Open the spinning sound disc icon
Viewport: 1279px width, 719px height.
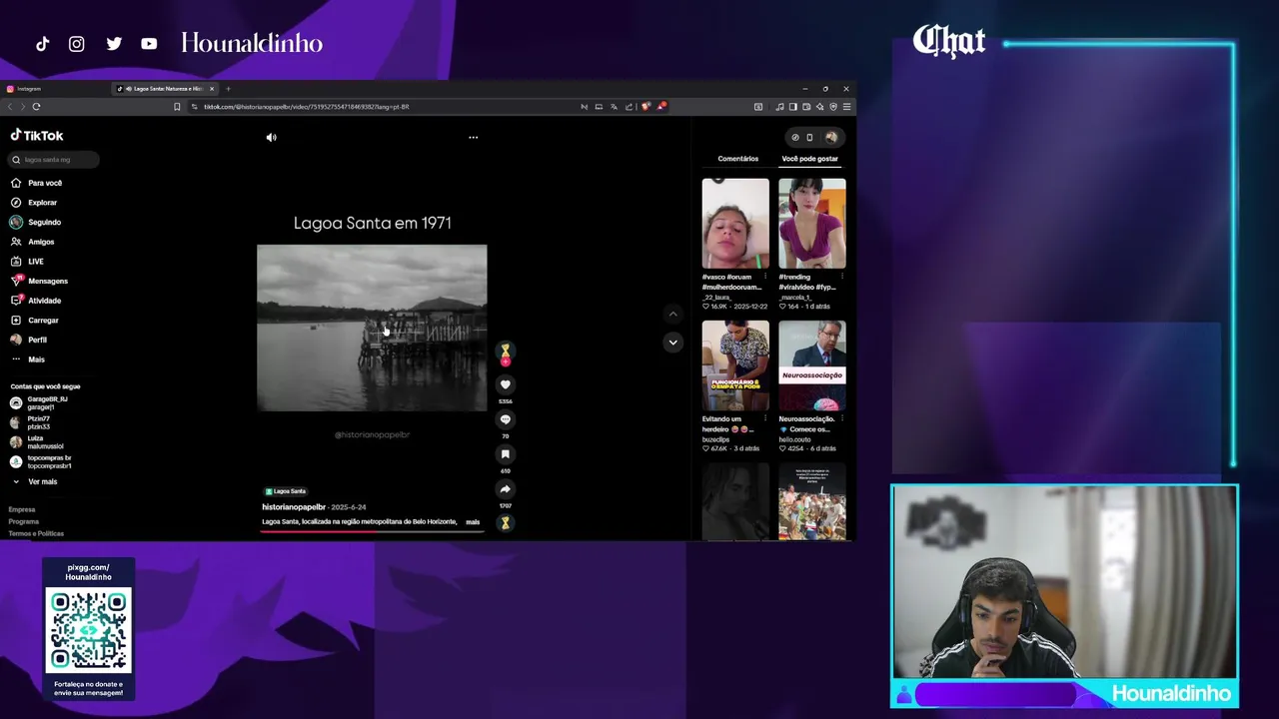(505, 522)
